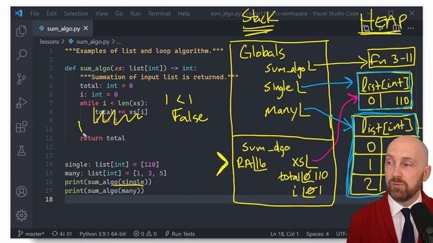Click 'print(sum_algo(single))' on line 16

tap(108, 182)
